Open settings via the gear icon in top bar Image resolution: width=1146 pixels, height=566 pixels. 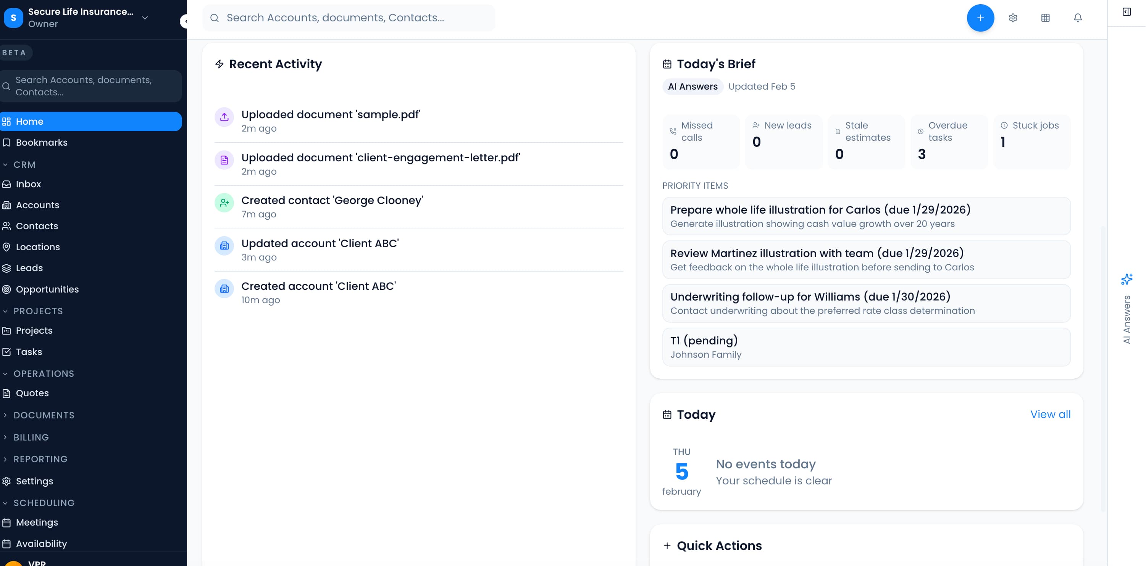(1014, 18)
